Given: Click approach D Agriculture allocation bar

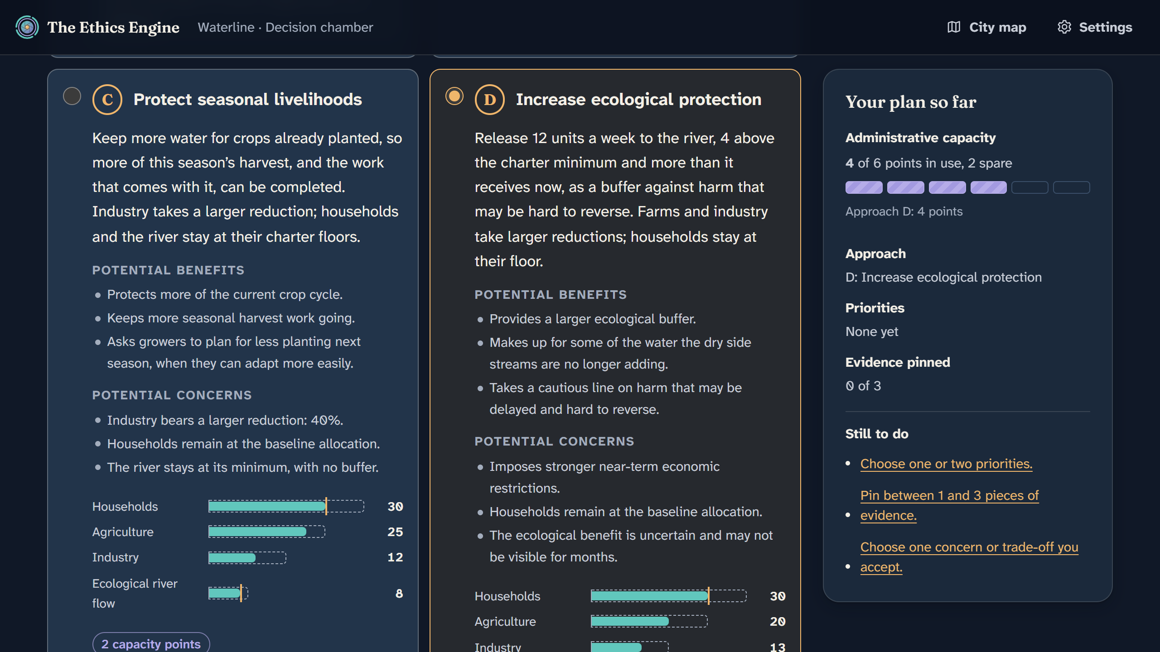Looking at the screenshot, I should point(649,621).
